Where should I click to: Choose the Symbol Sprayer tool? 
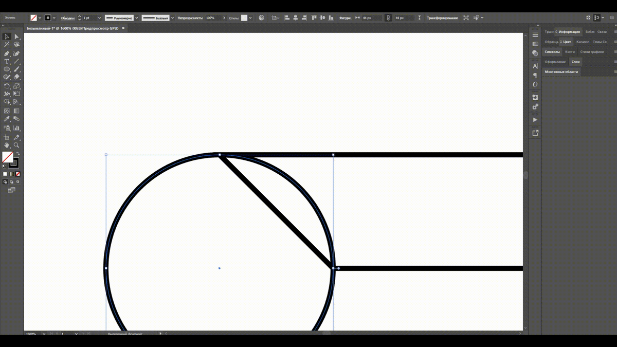(x=7, y=128)
